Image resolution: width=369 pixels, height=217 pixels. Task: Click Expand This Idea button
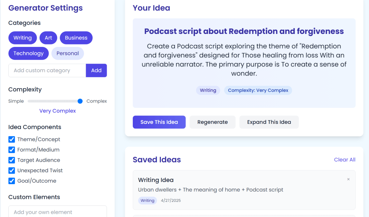point(269,122)
